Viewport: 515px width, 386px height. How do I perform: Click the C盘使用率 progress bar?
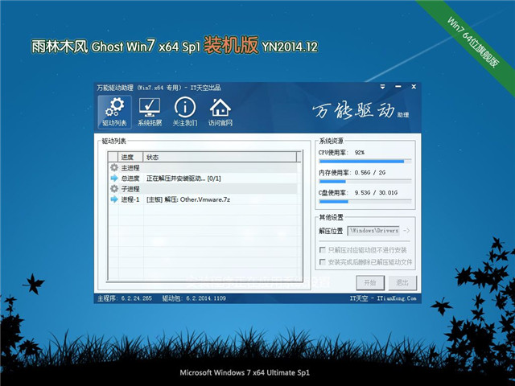click(x=365, y=202)
